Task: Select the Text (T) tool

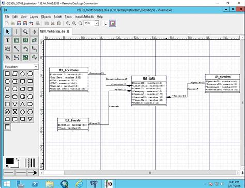Action: pos(8,40)
